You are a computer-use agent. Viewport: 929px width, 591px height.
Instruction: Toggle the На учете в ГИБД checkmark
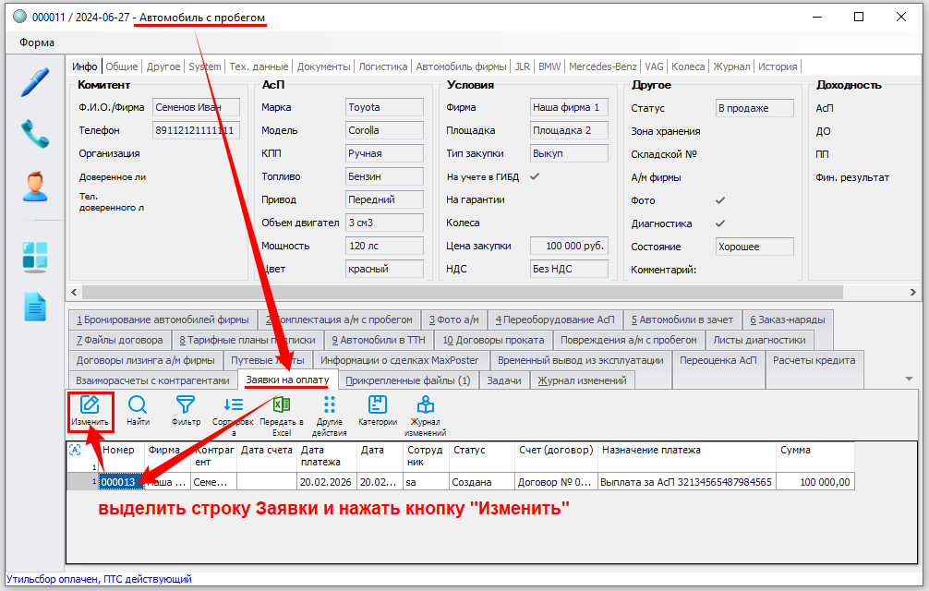coord(535,176)
